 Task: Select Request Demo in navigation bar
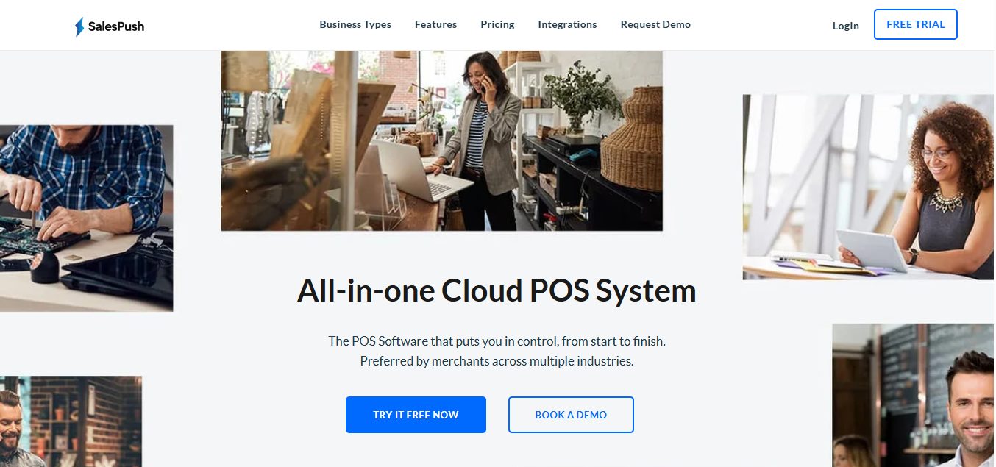pyautogui.click(x=655, y=24)
